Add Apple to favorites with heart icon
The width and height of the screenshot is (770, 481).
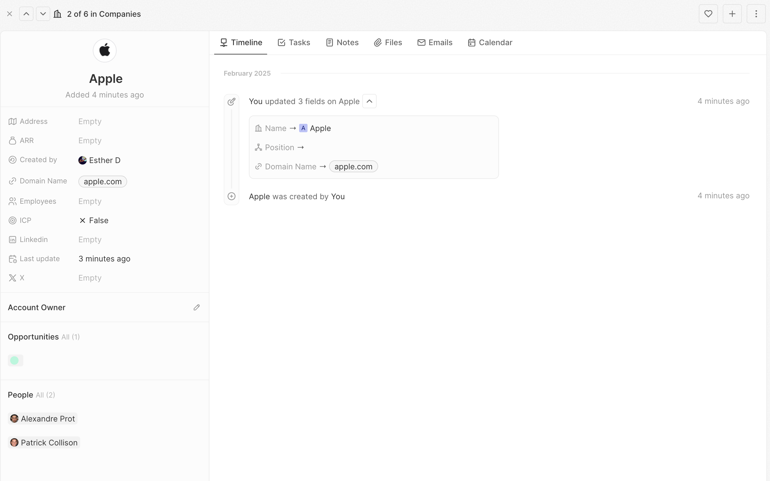pyautogui.click(x=708, y=14)
